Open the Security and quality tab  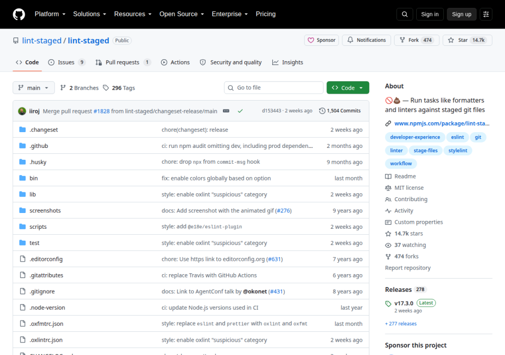tap(231, 63)
